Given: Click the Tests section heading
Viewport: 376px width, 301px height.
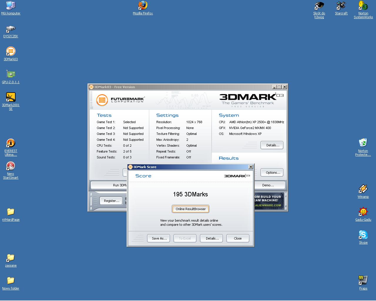Looking at the screenshot, I should 104,115.
